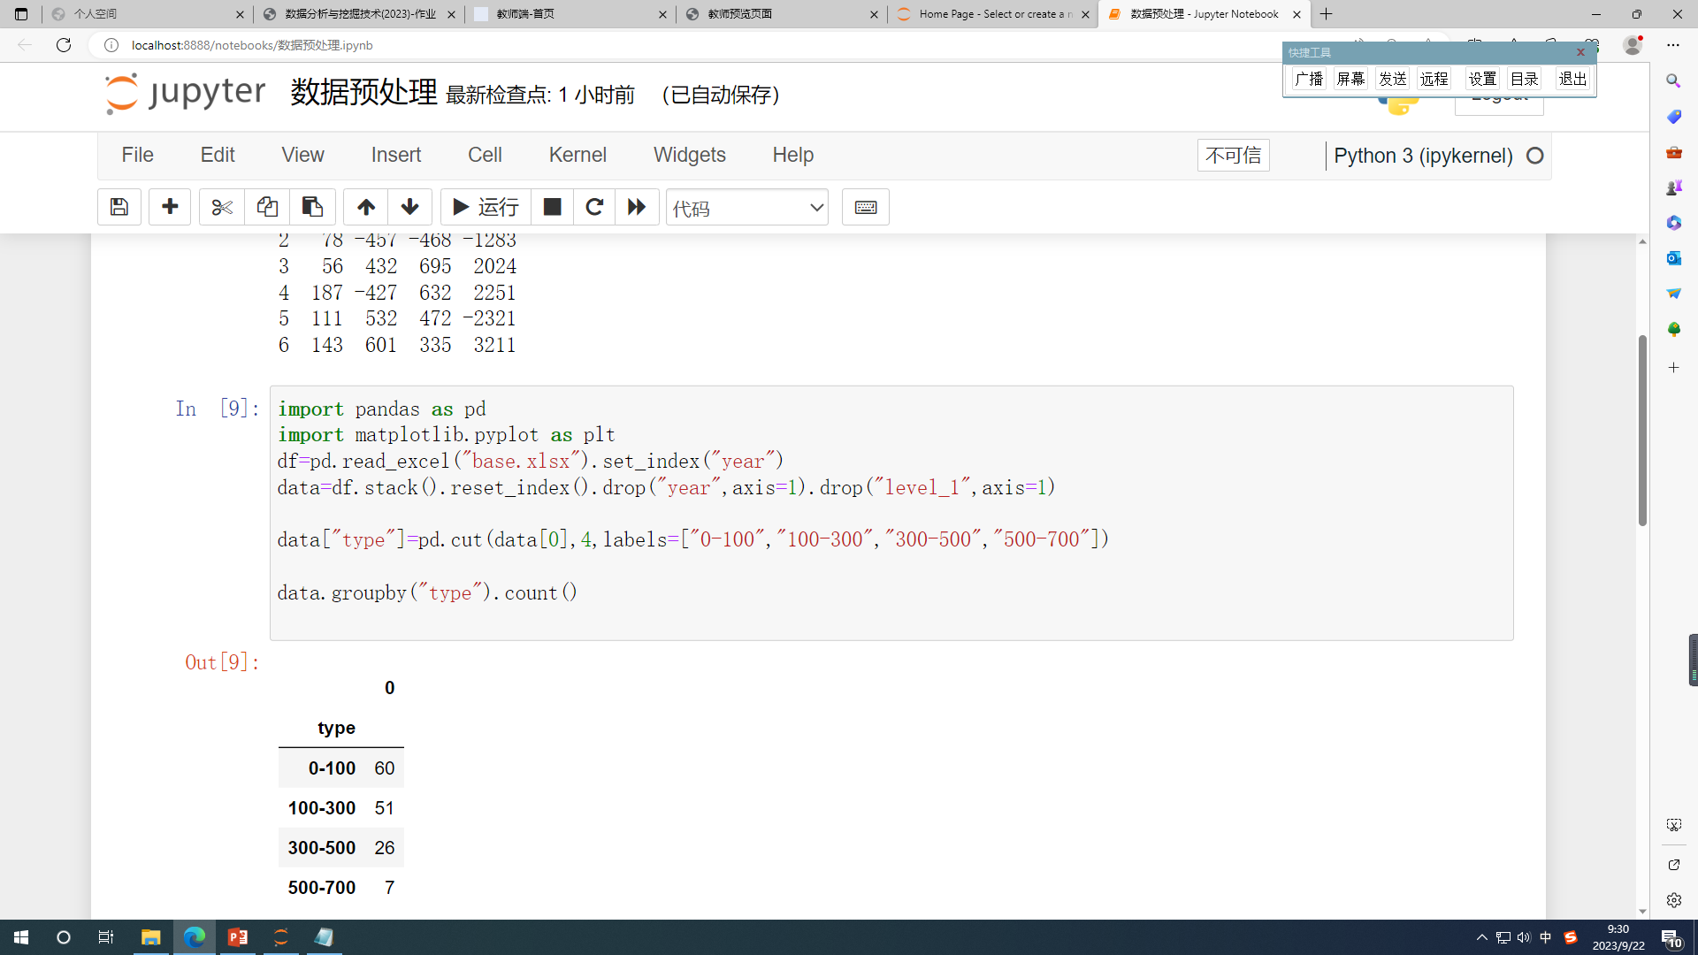Paste cells below icon
Screen dimensions: 1698x955
(312, 207)
